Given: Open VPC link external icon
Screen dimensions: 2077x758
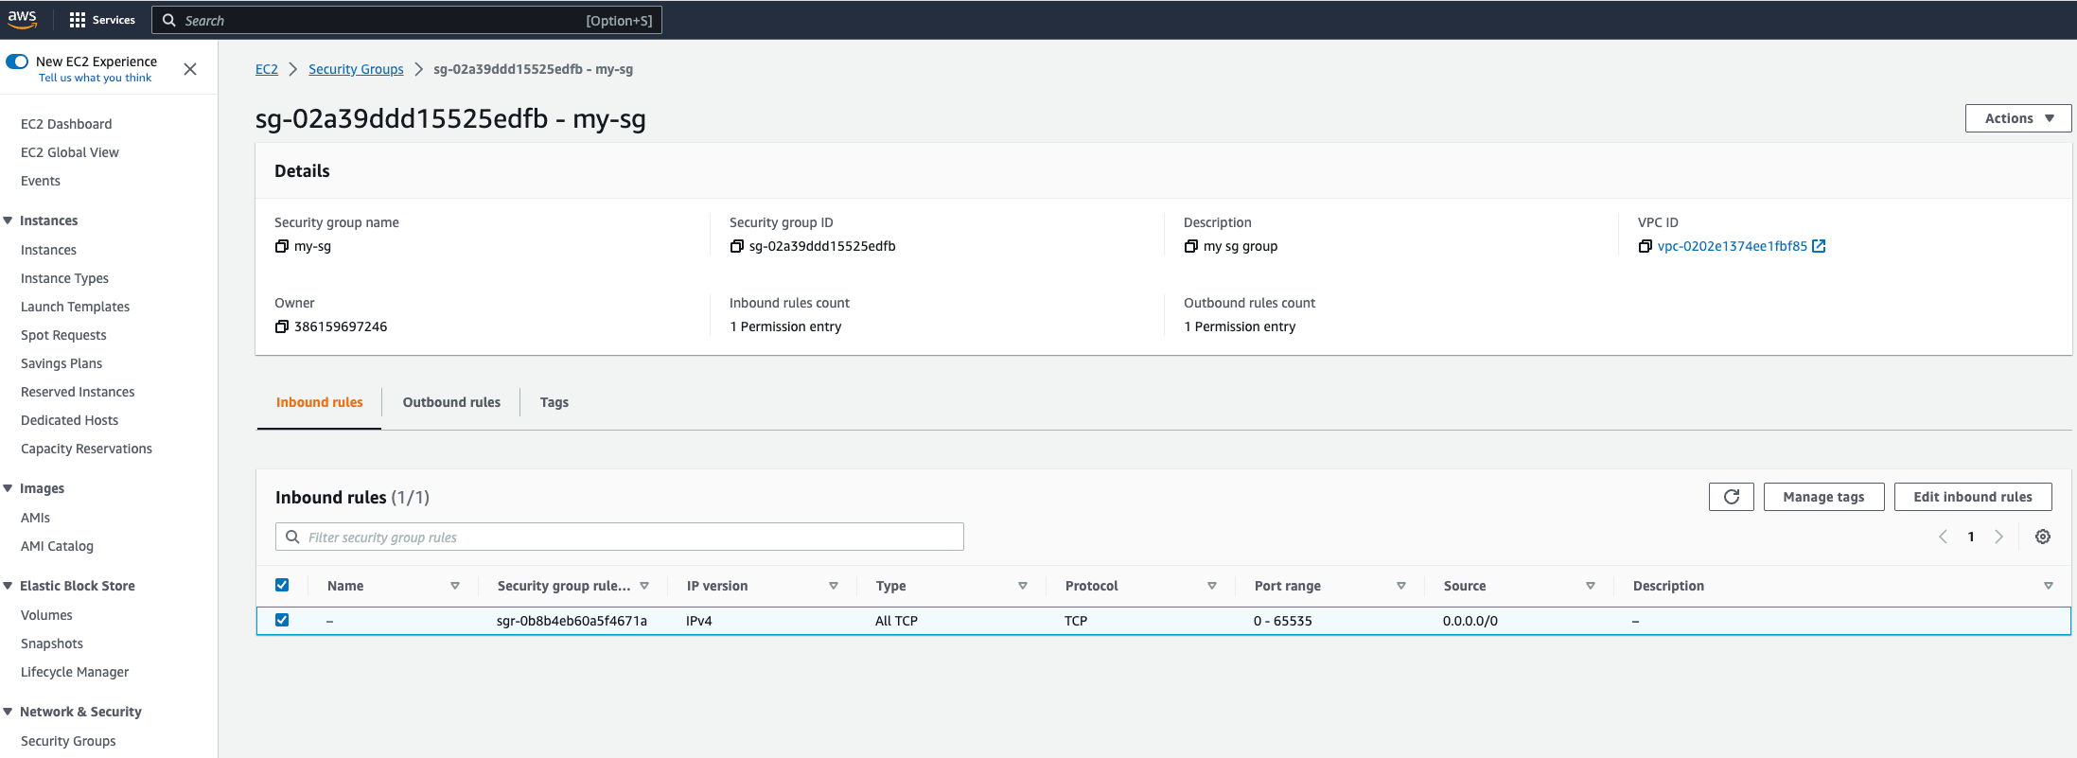Looking at the screenshot, I should [1819, 246].
